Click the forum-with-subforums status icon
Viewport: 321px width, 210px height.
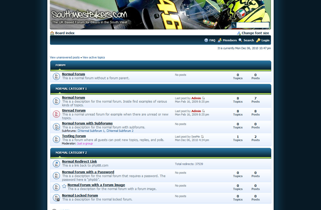pyautogui.click(x=56, y=127)
